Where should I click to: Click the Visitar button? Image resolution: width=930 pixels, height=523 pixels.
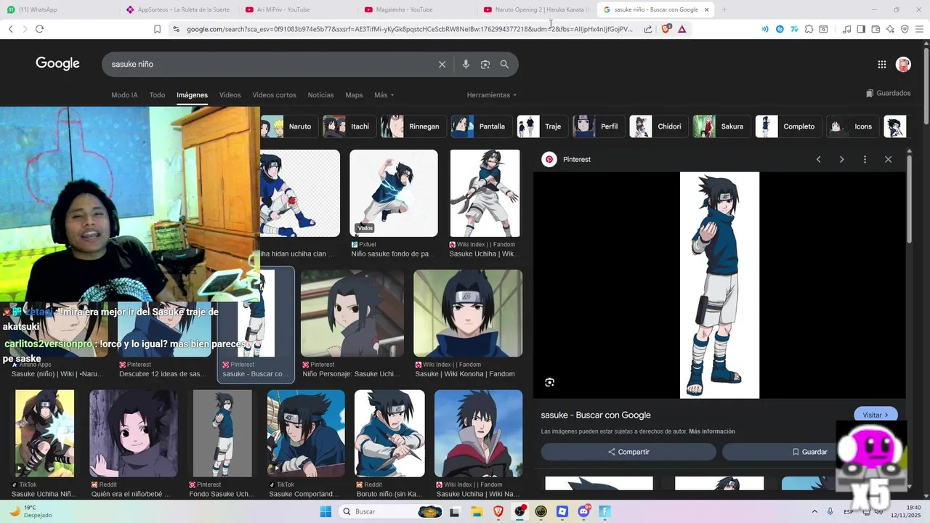click(876, 415)
